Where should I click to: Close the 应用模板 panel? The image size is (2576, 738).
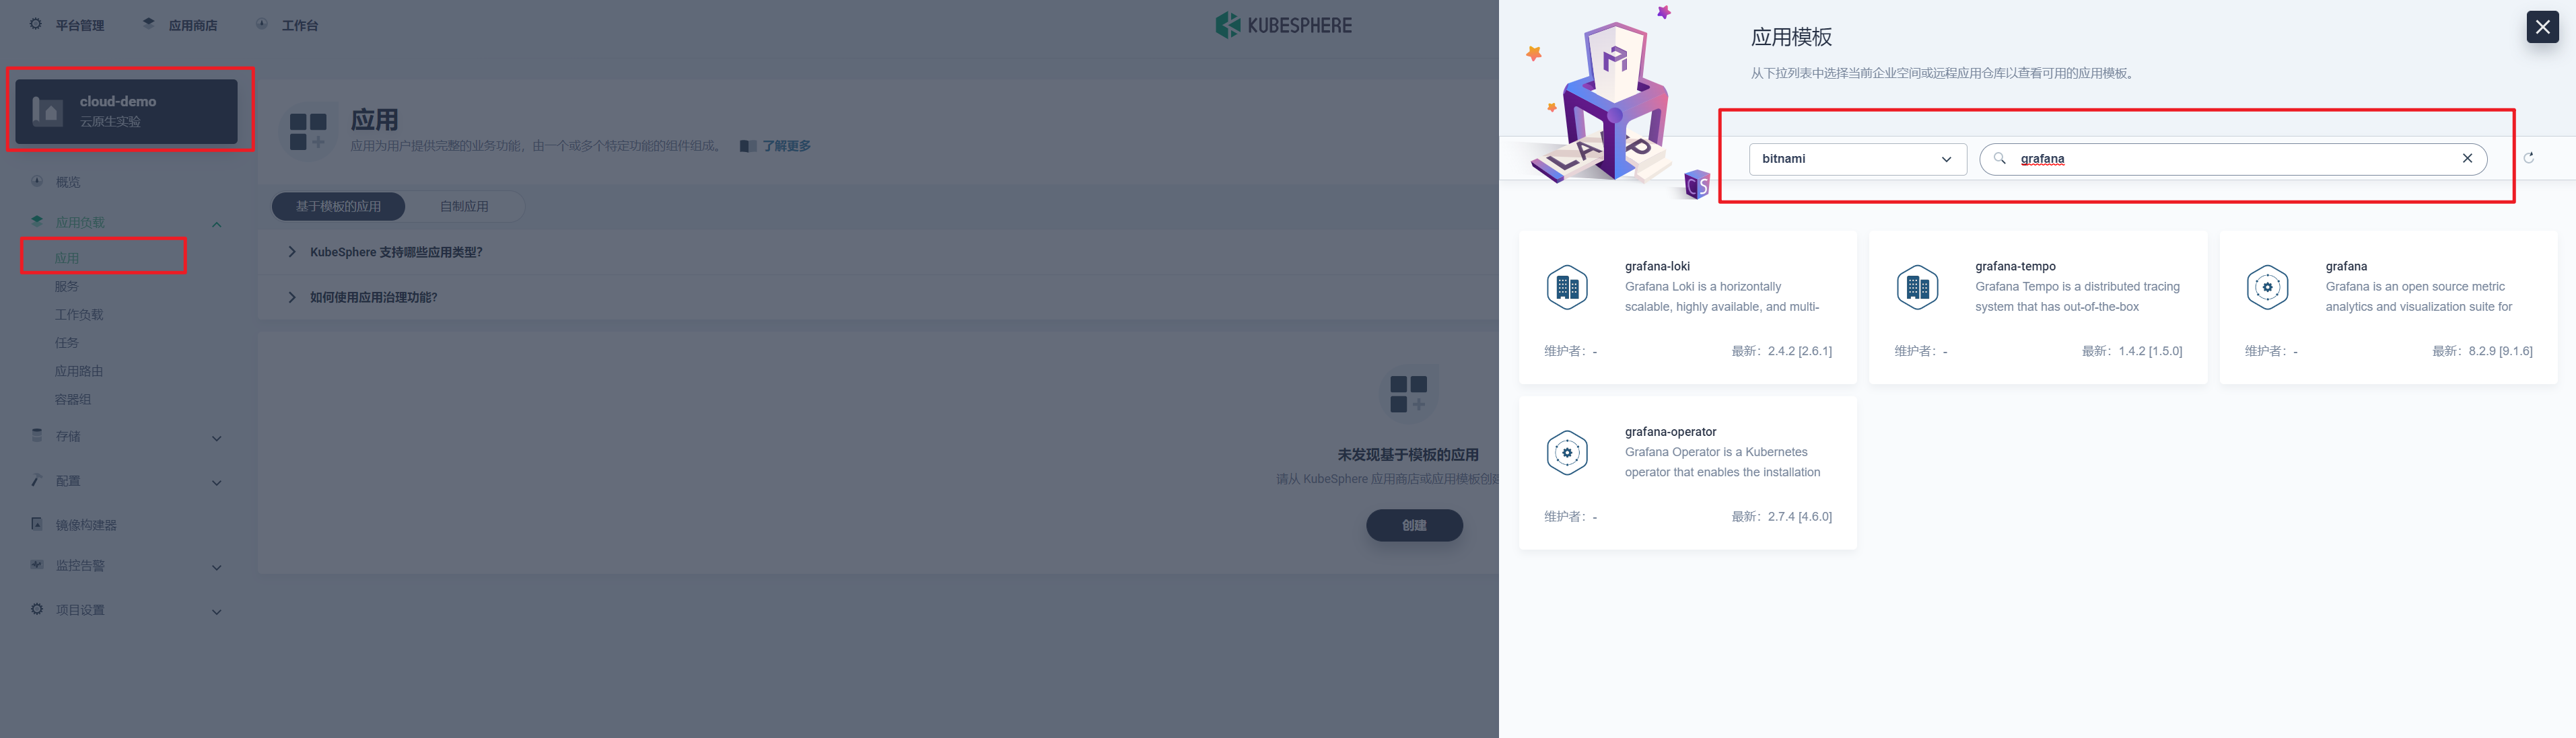[x=2542, y=27]
